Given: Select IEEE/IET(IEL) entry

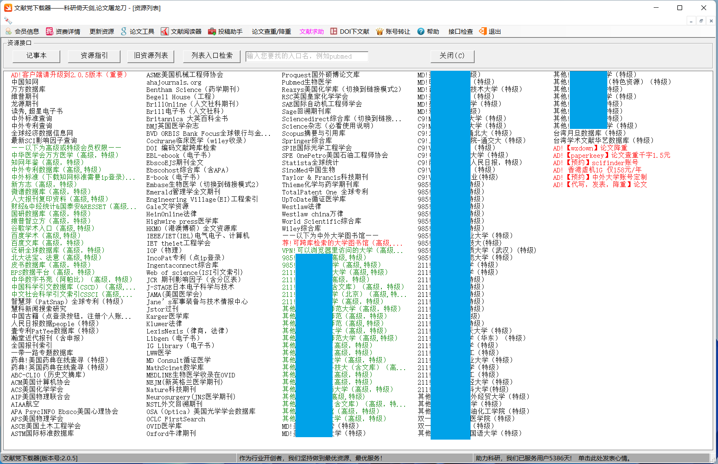Looking at the screenshot, I should tap(198, 236).
